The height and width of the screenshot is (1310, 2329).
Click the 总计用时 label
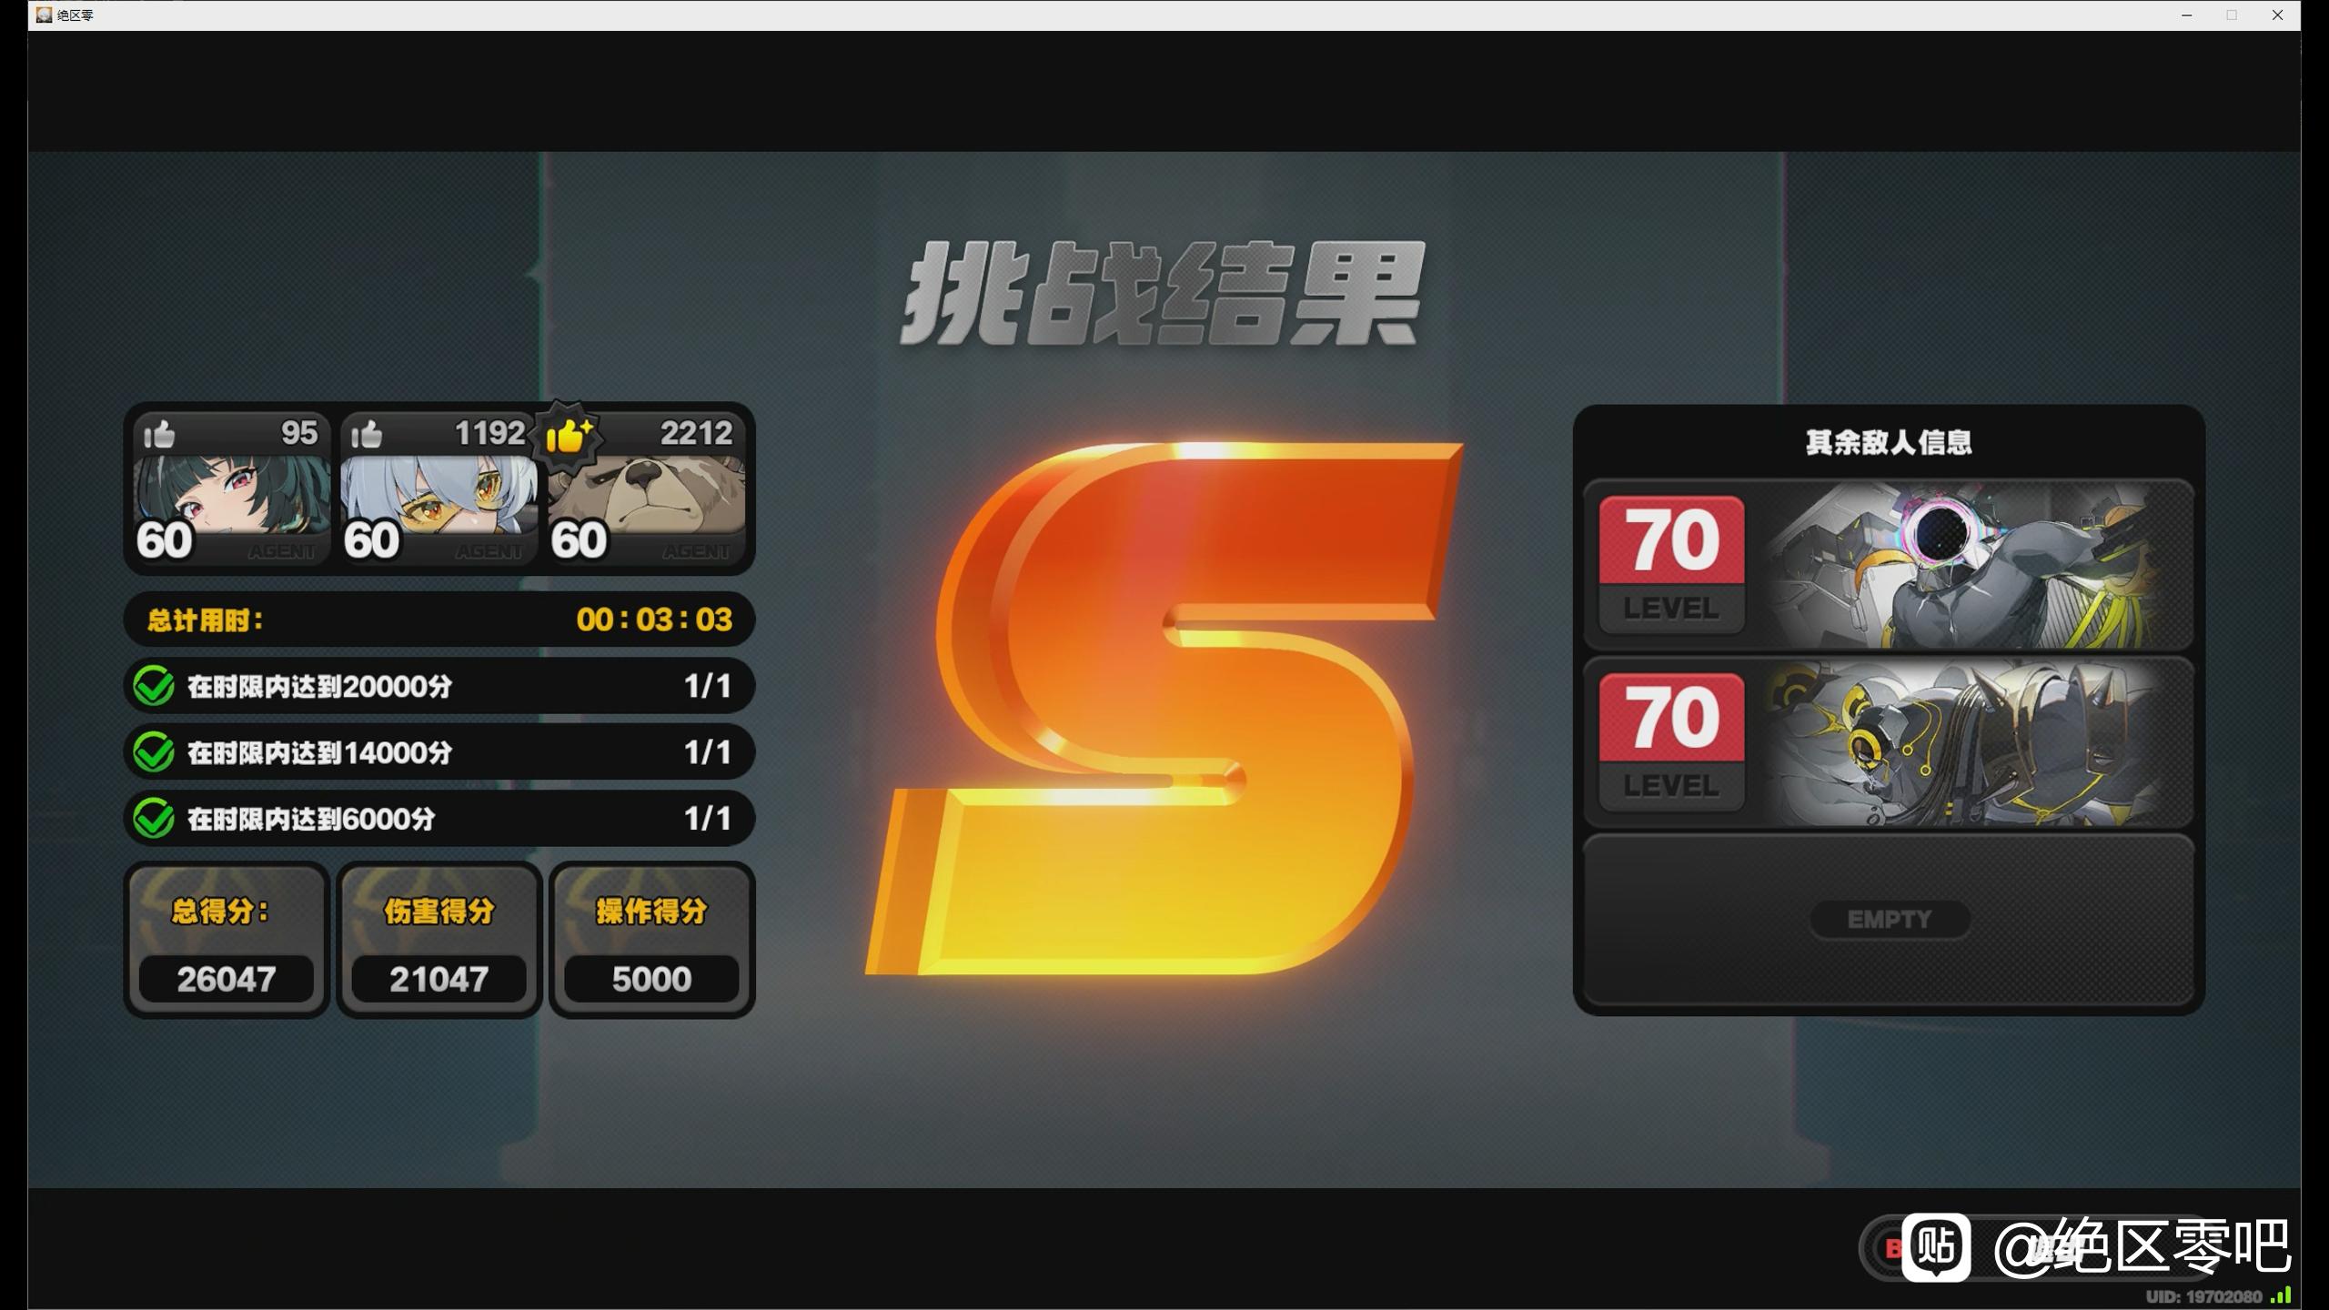click(x=206, y=620)
